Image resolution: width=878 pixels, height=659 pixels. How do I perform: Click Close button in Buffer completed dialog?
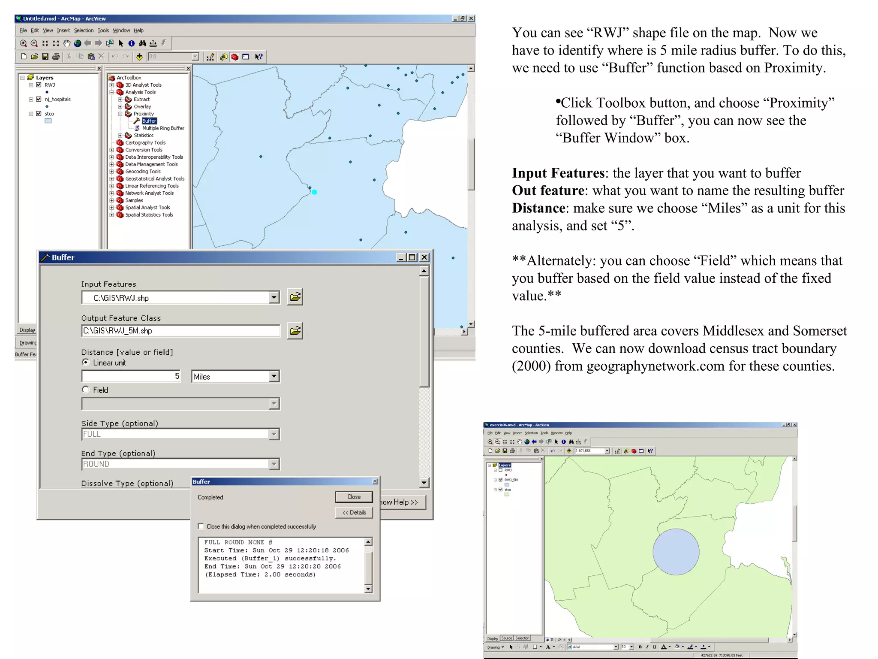pos(354,497)
